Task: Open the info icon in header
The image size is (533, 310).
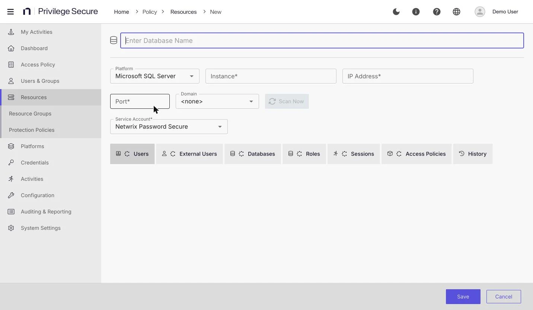Action: (416, 12)
